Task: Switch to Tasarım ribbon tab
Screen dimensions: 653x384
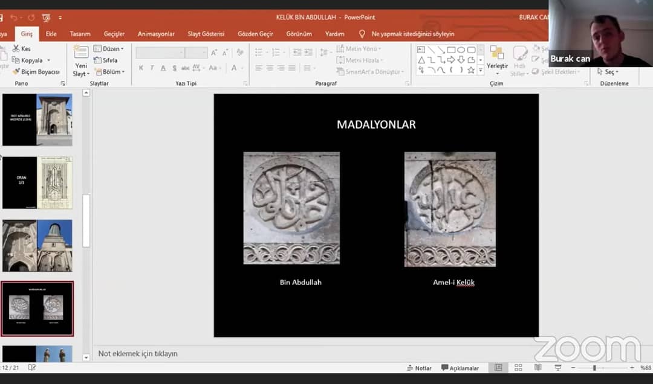Action: [80, 34]
